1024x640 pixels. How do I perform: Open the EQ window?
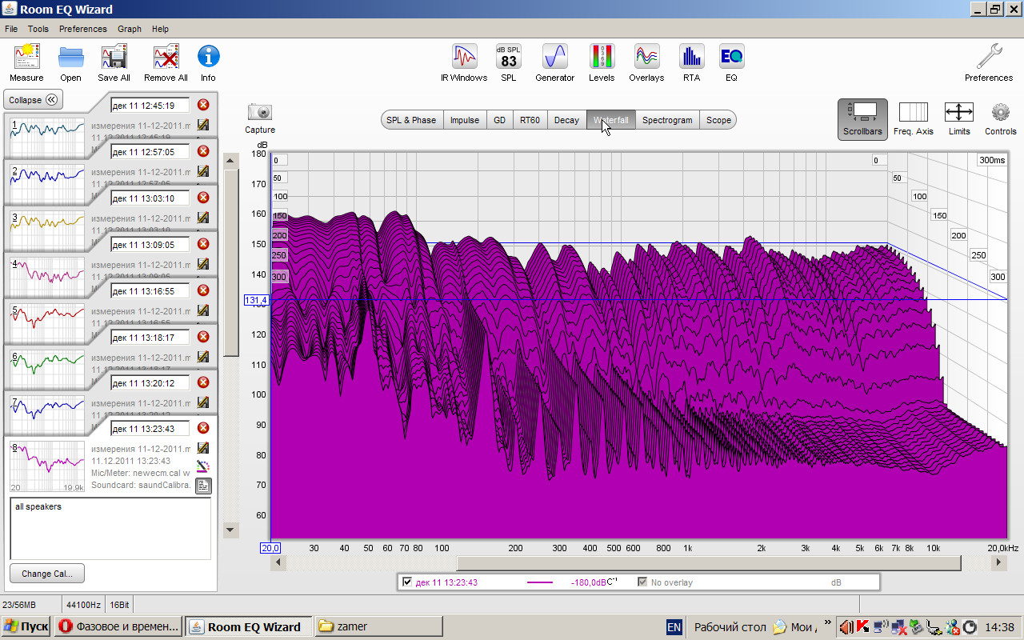[731, 58]
